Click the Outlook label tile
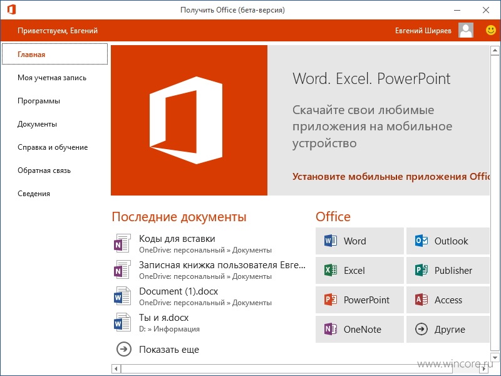This screenshot has height=376, width=501. (x=448, y=241)
